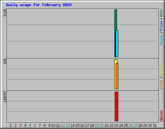The height and width of the screenshot is (129, 165).
Task: Click day 24 on the x-axis
Action: click(121, 125)
